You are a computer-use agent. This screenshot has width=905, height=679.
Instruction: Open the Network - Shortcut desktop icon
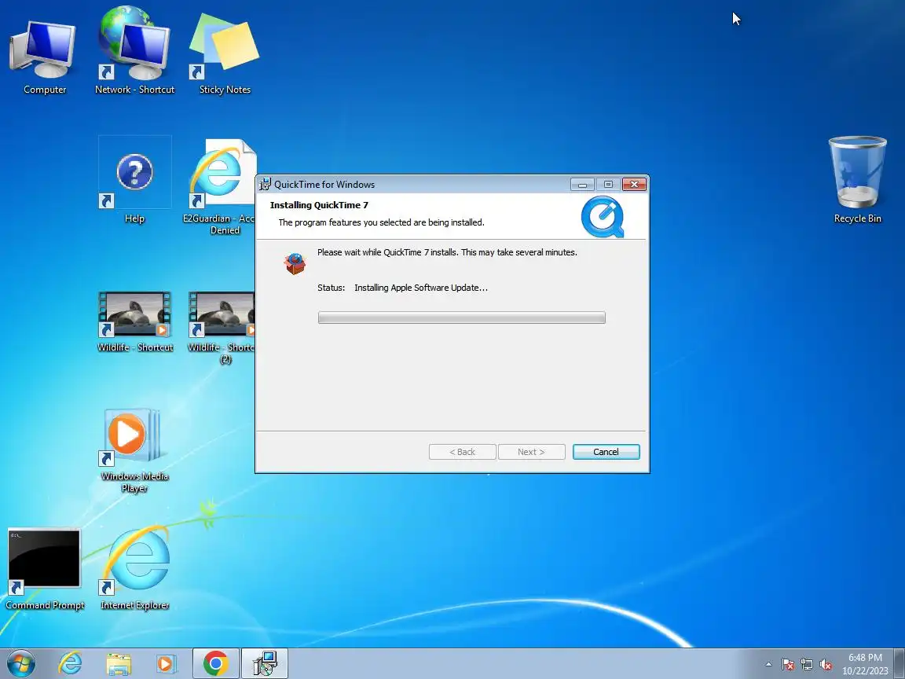pyautogui.click(x=134, y=51)
